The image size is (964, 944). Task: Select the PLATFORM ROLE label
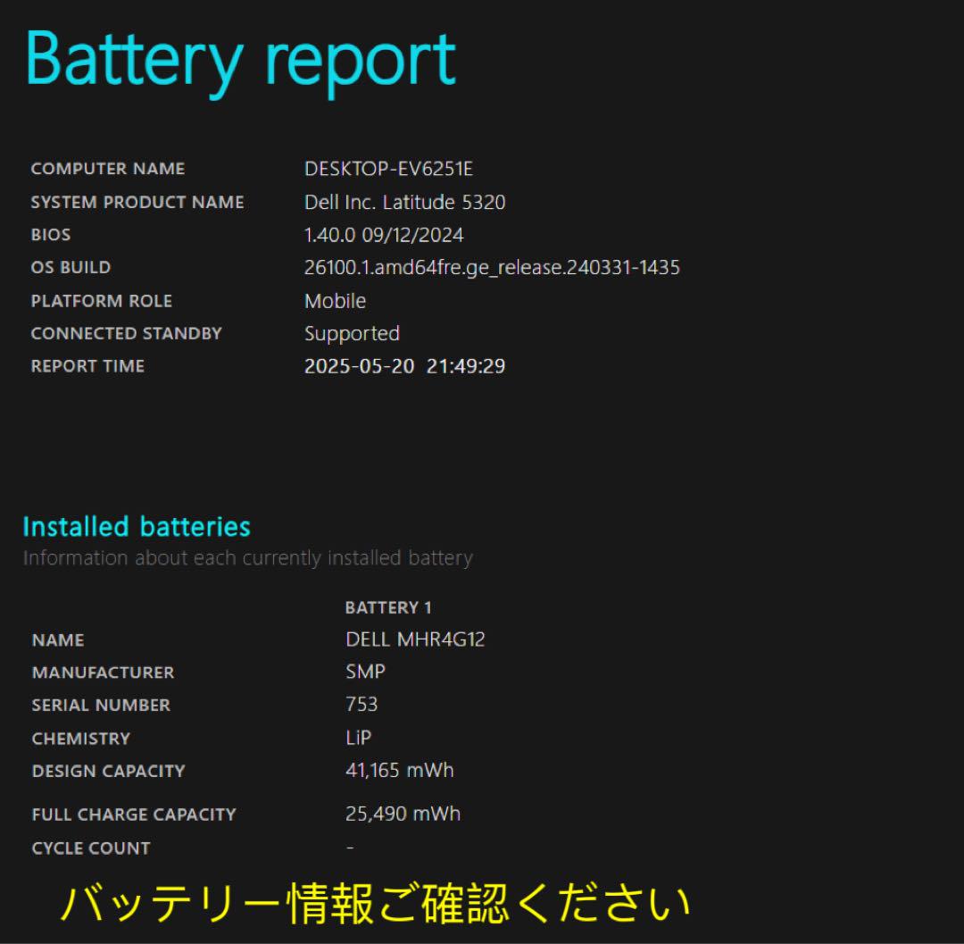click(x=102, y=301)
